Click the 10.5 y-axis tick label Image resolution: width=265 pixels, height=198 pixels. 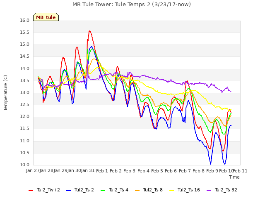[25, 153]
